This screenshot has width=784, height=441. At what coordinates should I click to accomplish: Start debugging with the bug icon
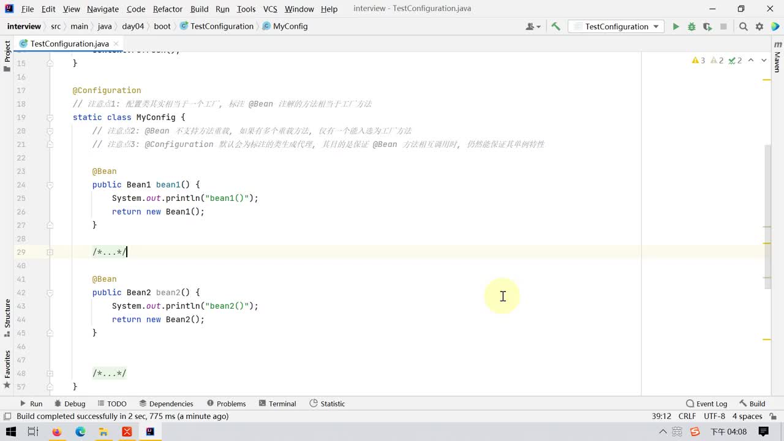pos(692,26)
